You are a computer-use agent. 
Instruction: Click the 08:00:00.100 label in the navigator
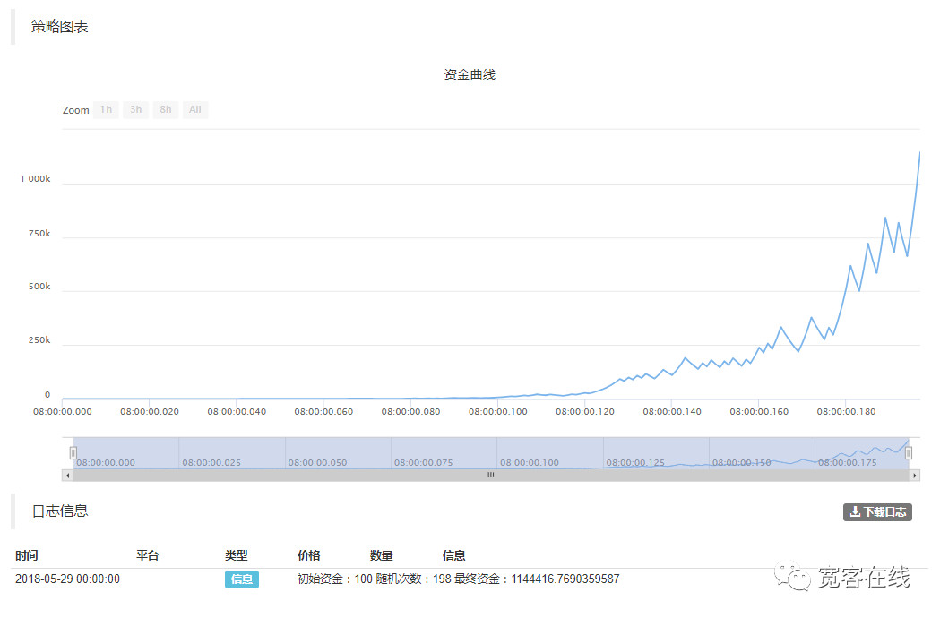click(x=530, y=463)
